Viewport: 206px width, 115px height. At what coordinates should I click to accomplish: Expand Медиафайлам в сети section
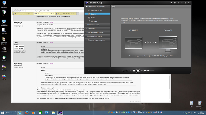(x=97, y=36)
